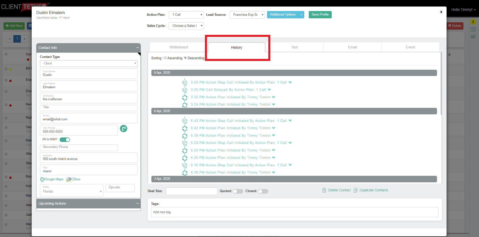Screen dimensions: 479x237
Task: Open the Action Plan dropdown
Action: pyautogui.click(x=186, y=15)
